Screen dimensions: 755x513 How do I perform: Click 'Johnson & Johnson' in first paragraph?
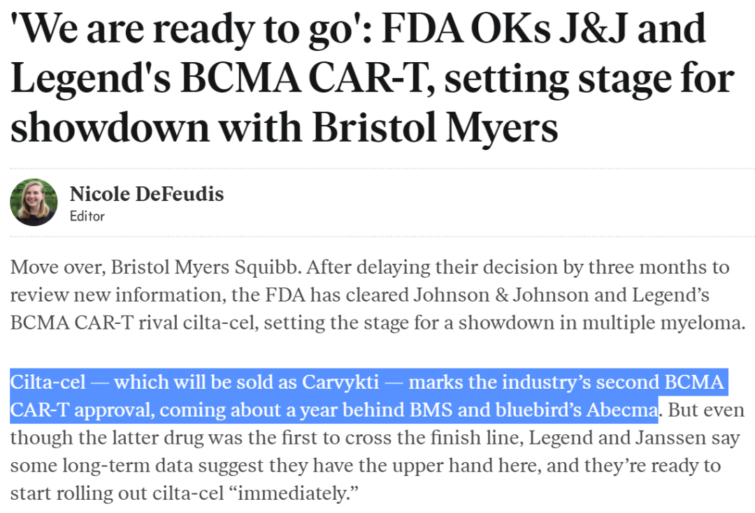coord(501,295)
